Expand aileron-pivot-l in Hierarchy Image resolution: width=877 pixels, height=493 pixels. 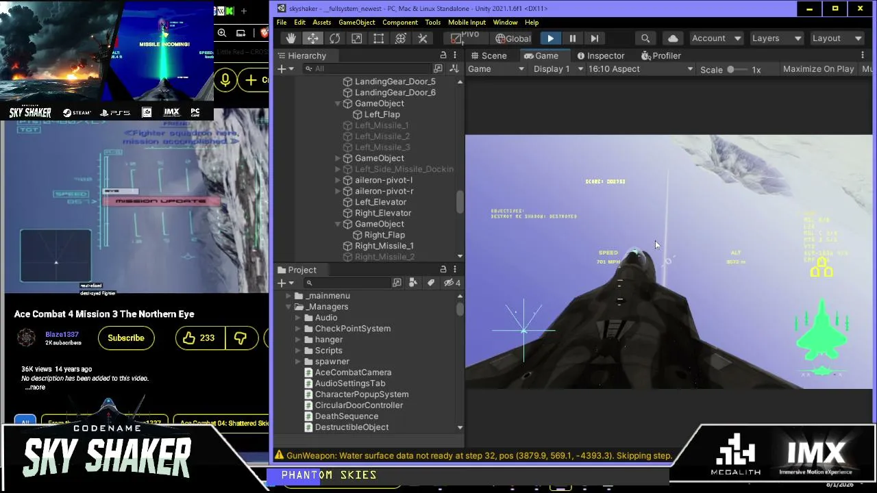click(338, 180)
